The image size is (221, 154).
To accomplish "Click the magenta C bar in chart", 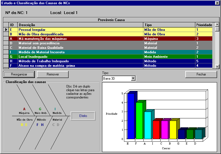I will click(x=164, y=130).
